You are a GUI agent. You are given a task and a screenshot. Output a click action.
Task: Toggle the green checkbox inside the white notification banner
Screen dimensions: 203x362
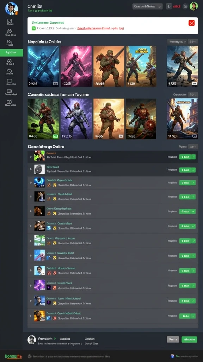coord(33,28)
